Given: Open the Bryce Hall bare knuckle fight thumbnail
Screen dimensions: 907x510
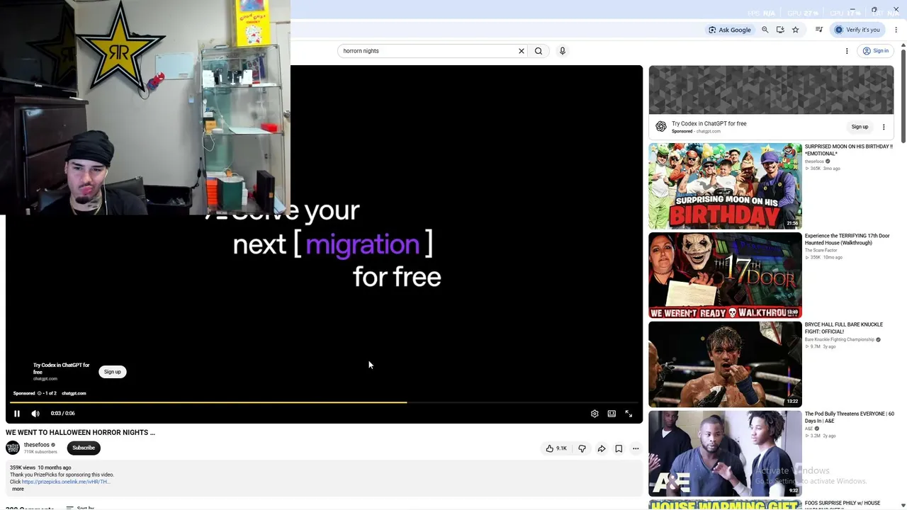Looking at the screenshot, I should point(725,365).
